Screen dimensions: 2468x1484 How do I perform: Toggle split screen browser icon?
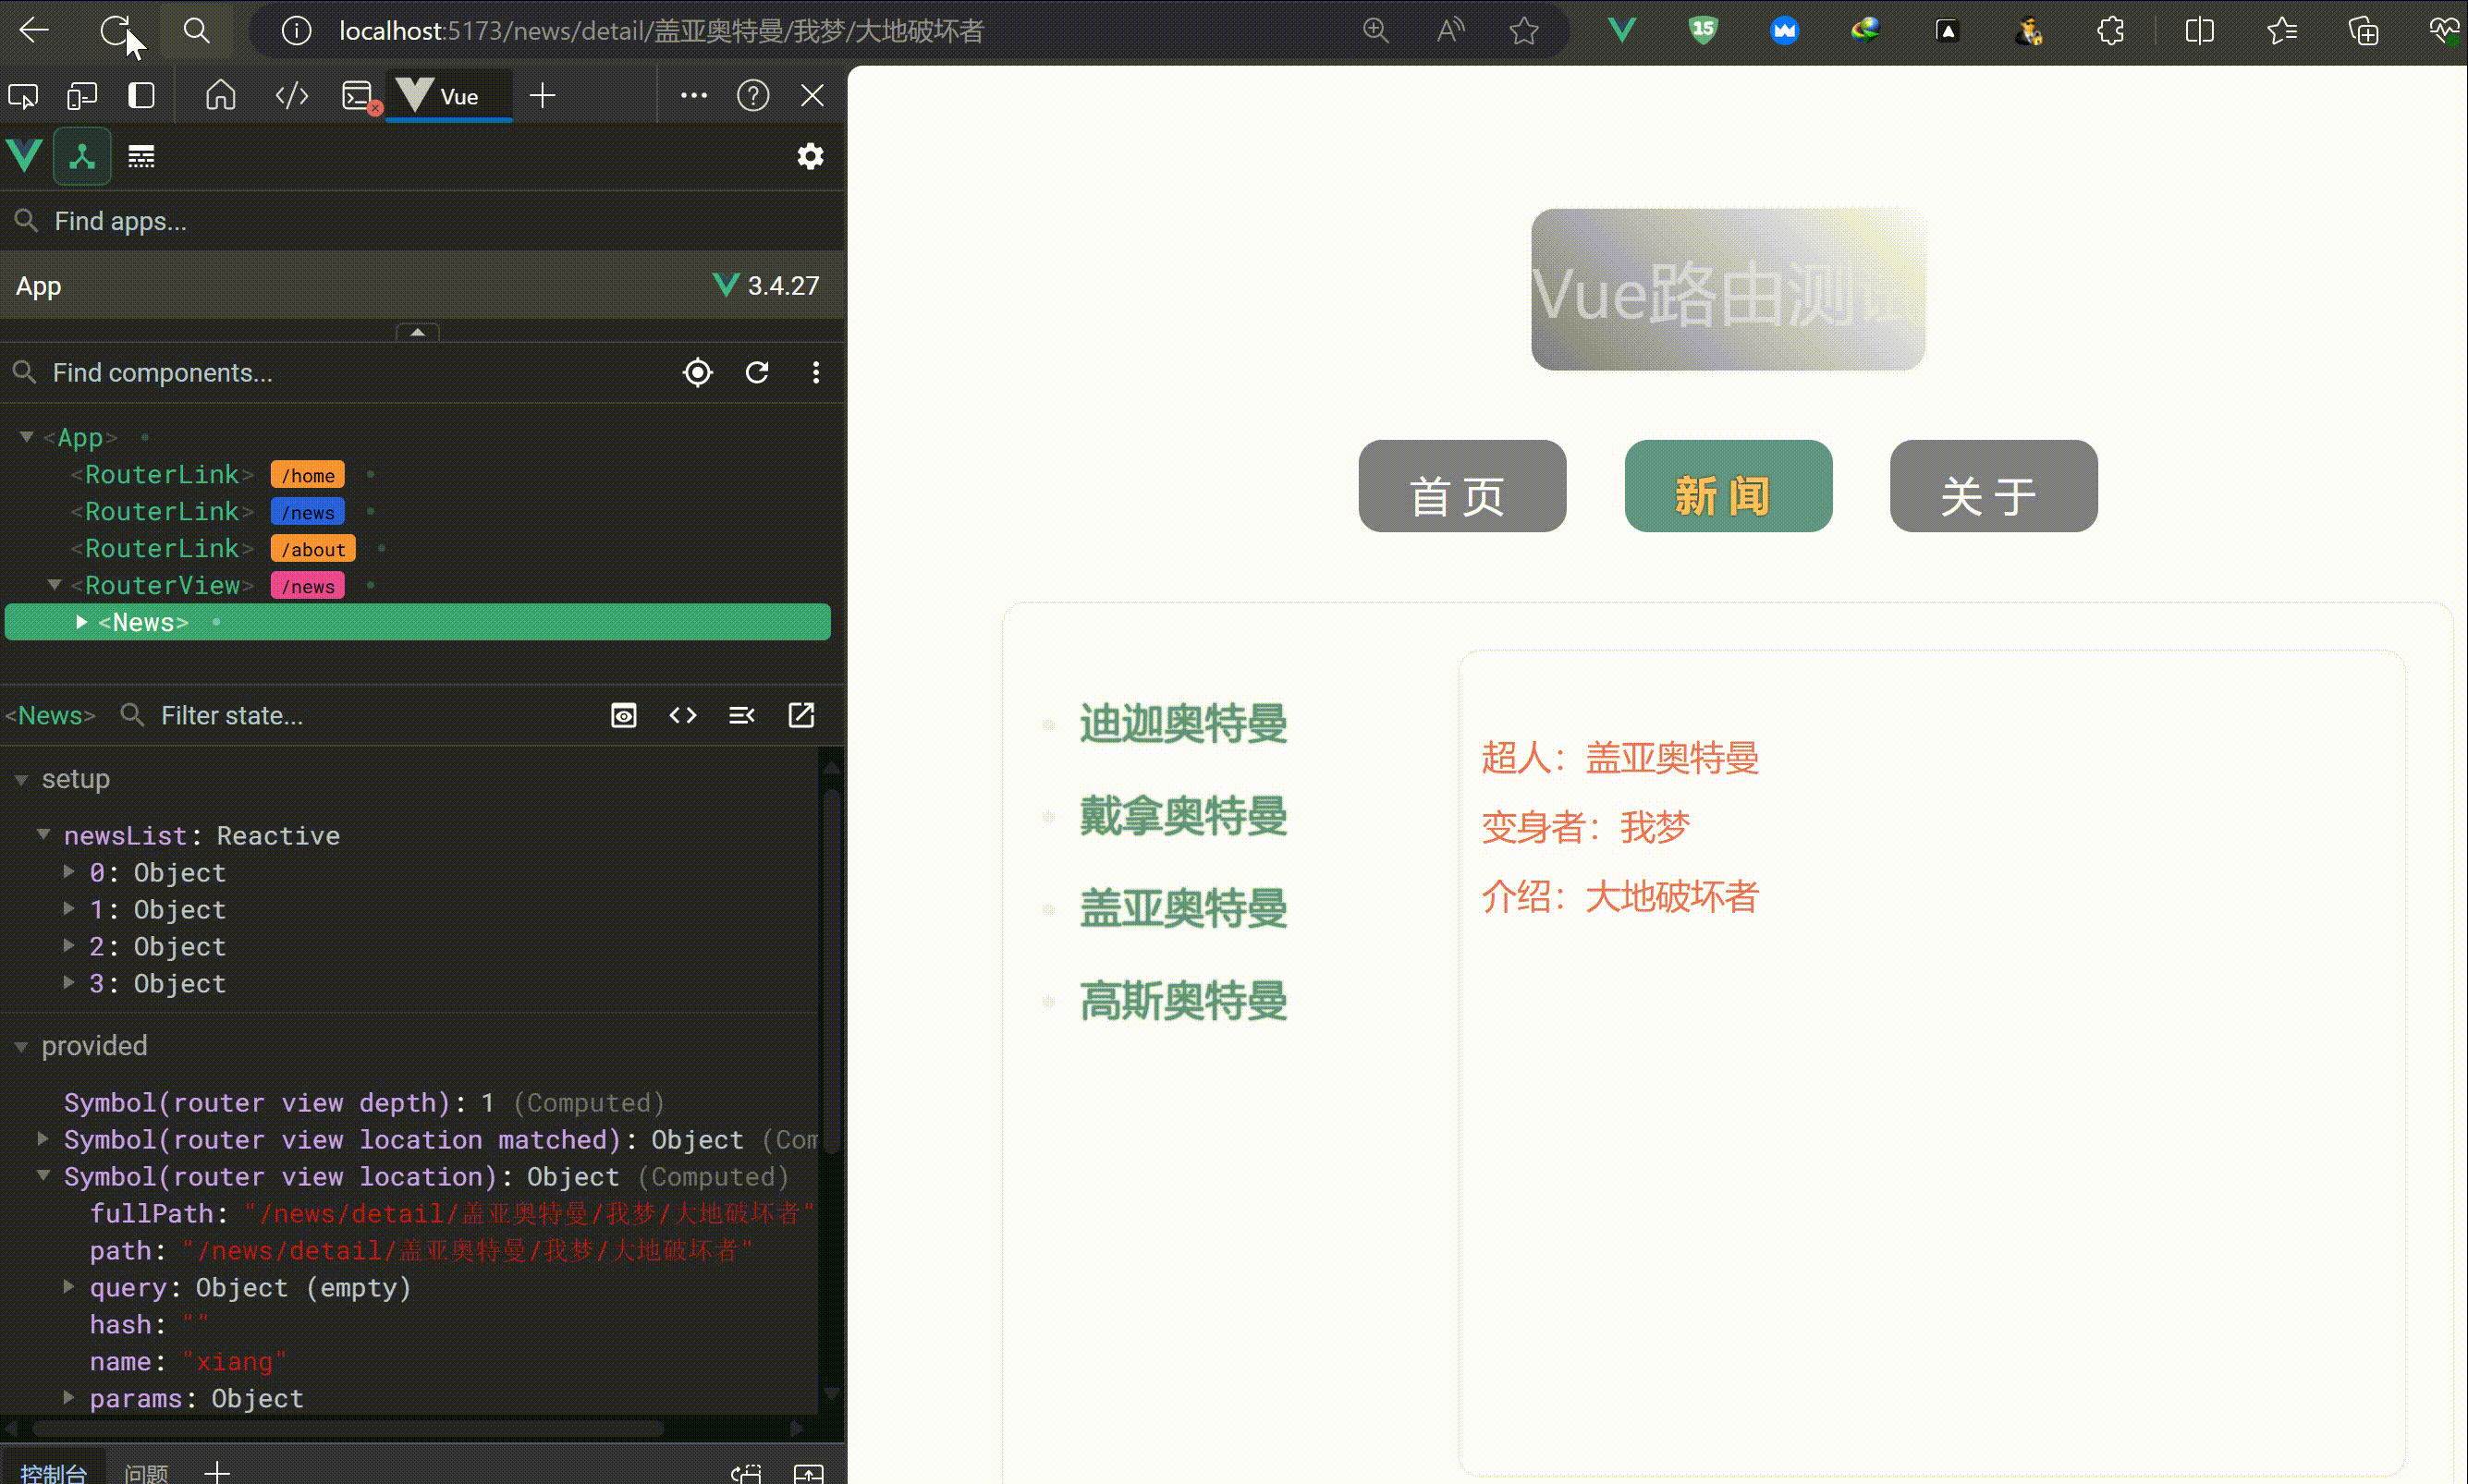tap(2199, 31)
